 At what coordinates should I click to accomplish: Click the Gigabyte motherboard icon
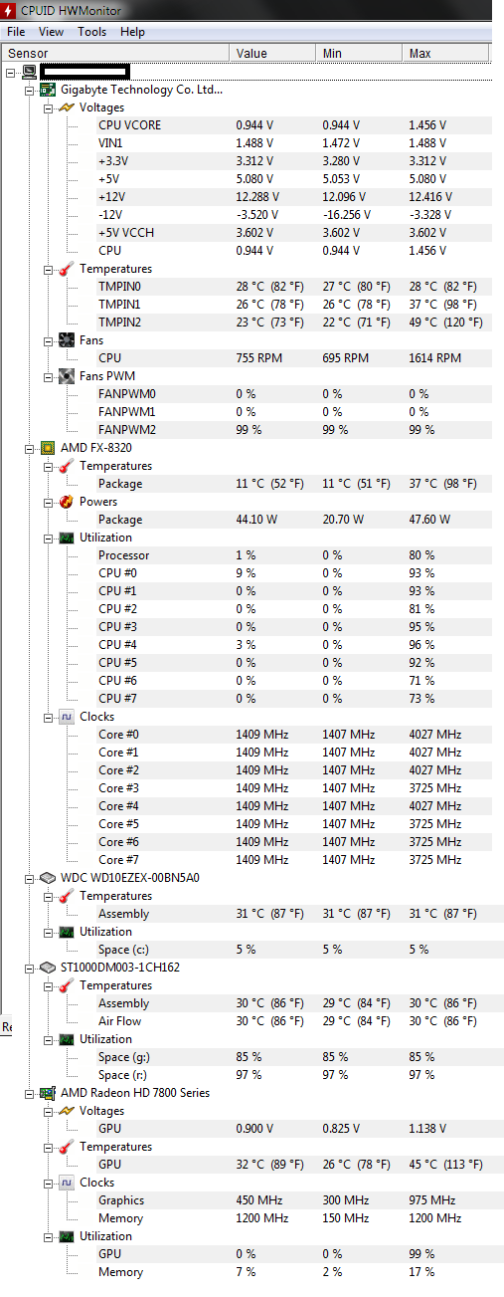(x=48, y=90)
